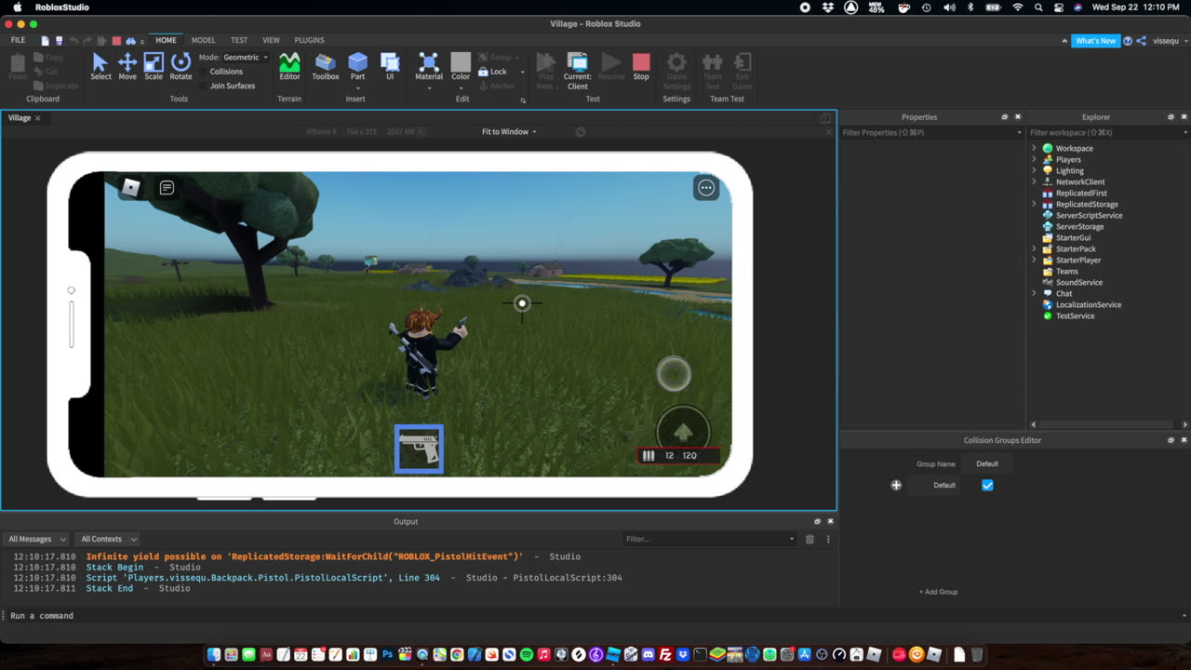Viewport: 1191px width, 670px height.
Task: Tap the mobile jump button
Action: pyautogui.click(x=683, y=432)
